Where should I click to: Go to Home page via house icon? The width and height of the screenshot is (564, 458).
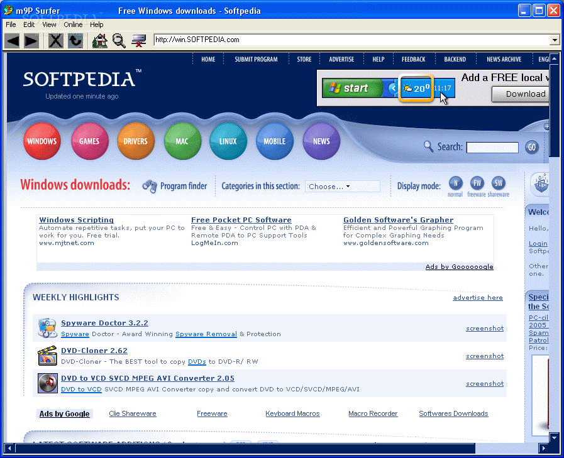point(100,41)
